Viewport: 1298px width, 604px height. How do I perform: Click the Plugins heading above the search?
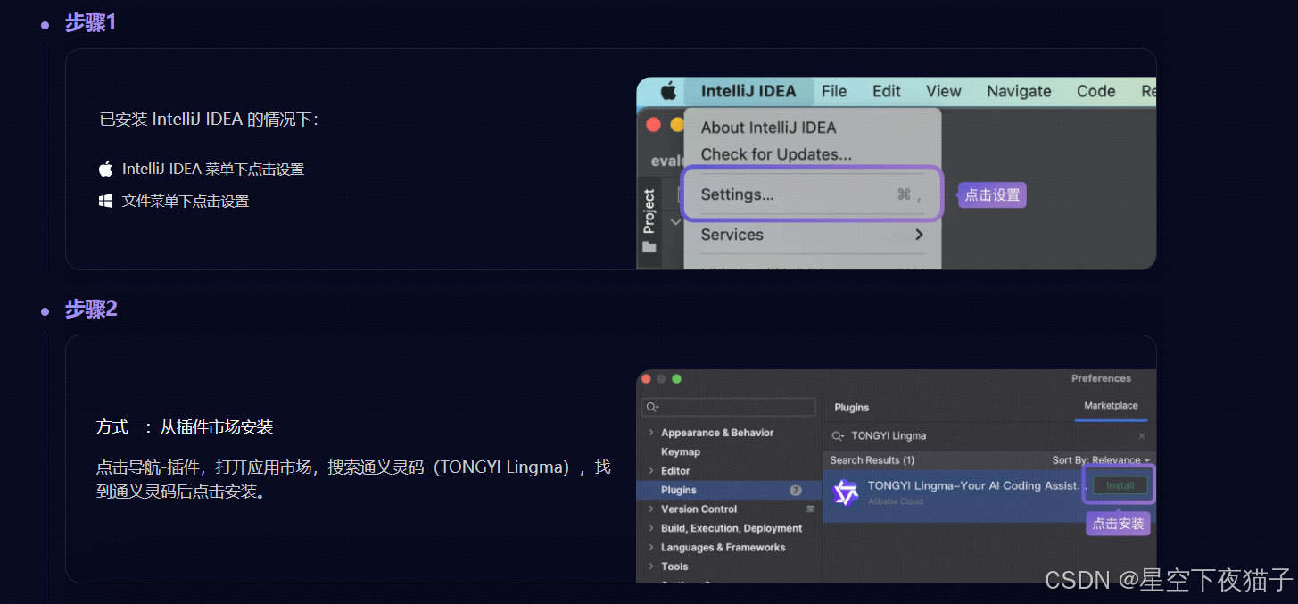[851, 407]
